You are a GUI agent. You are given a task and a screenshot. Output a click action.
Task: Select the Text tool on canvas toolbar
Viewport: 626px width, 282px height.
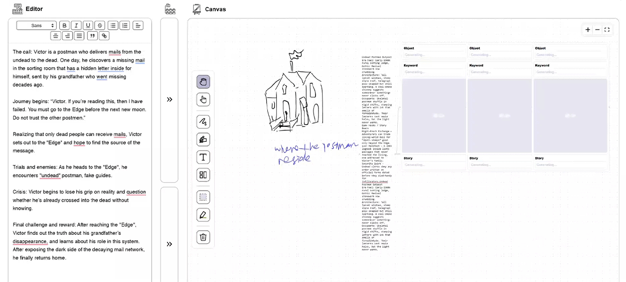203,158
